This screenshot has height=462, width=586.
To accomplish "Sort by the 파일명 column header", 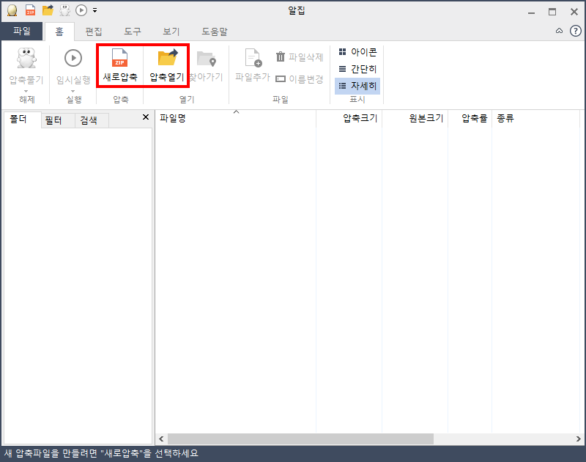I will point(236,118).
